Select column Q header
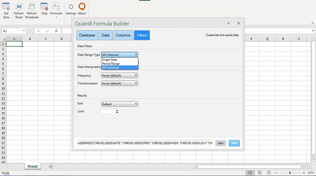316x176 pixels. [267, 39]
